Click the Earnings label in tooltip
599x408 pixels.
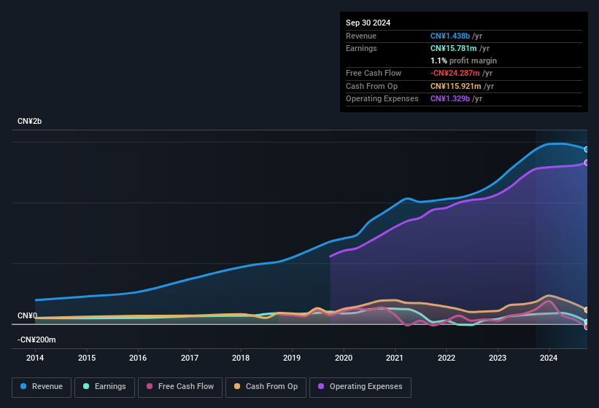click(x=361, y=48)
